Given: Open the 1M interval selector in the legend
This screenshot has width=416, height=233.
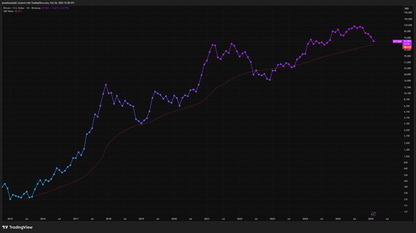Looking at the screenshot, I should 28,8.
